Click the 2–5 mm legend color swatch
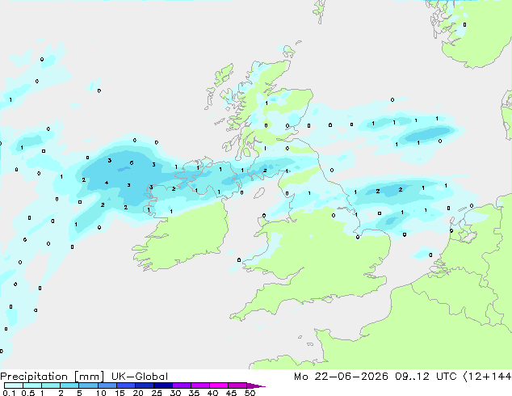The height and width of the screenshot is (396, 512). 69,385
